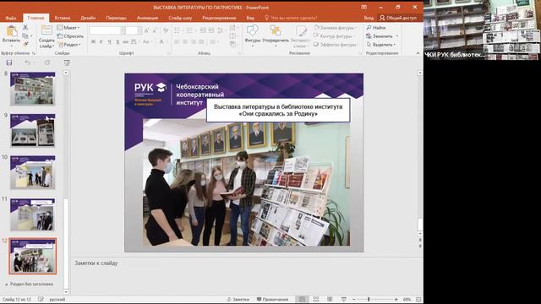The height and width of the screenshot is (304, 541).
Task: Click the Заметки к слайду notes area
Action: pyautogui.click(x=246, y=276)
